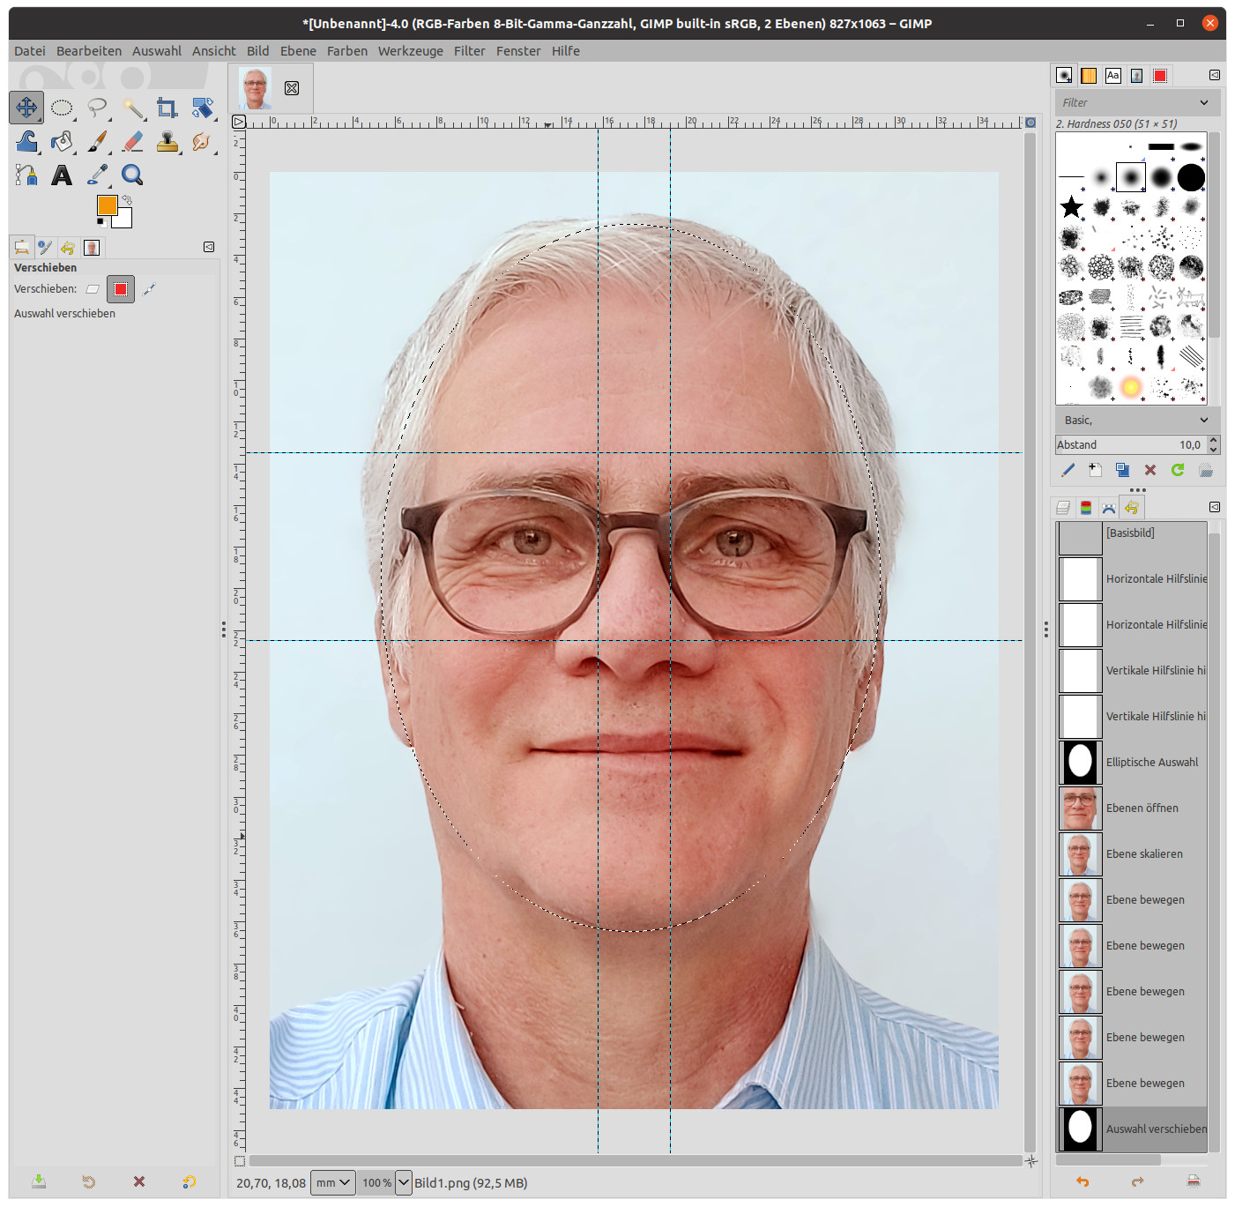
Task: Select the Crop tool
Action: point(167,108)
